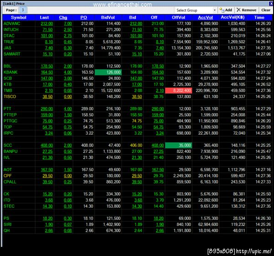Click the Off column header

coord(154,17)
